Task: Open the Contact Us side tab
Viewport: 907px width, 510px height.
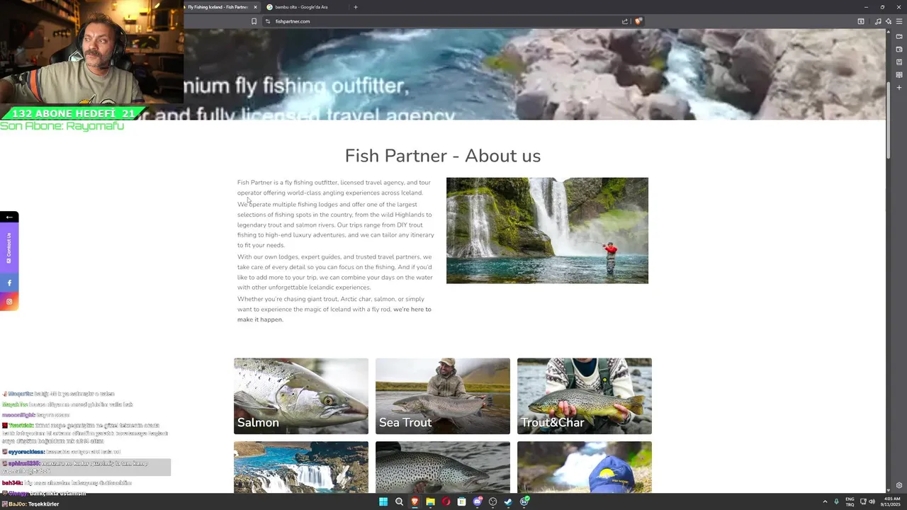Action: (9, 248)
